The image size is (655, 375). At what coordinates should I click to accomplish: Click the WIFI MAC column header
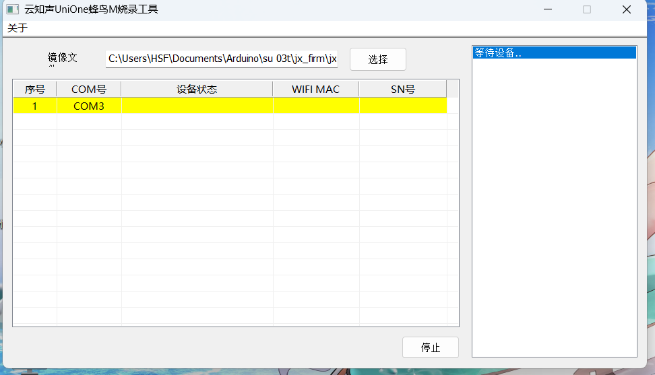coord(315,90)
